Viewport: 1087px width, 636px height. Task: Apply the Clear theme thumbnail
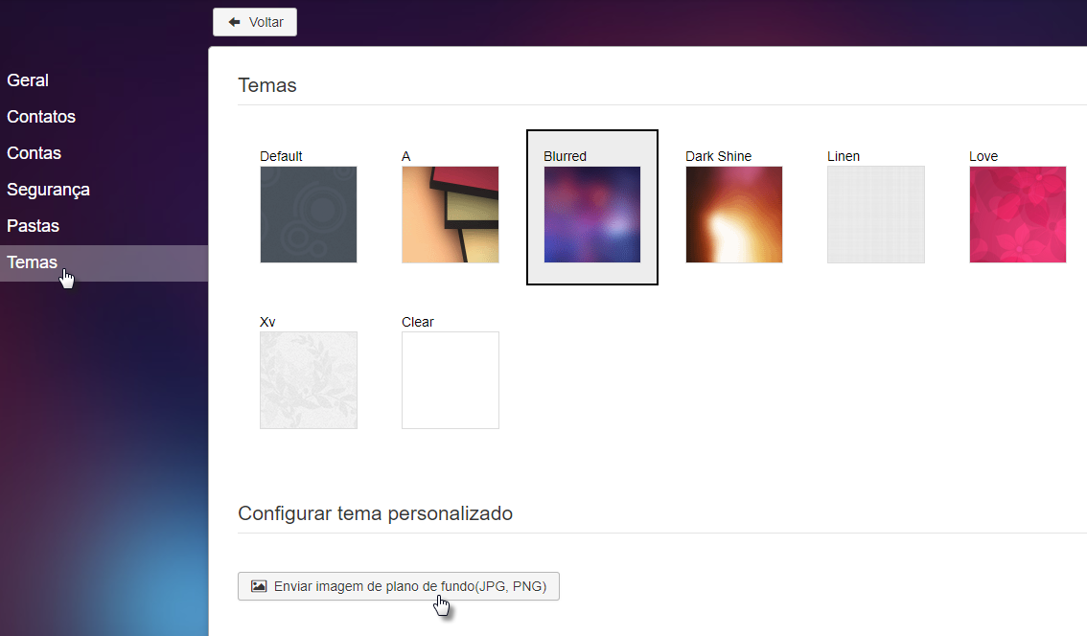tap(450, 379)
